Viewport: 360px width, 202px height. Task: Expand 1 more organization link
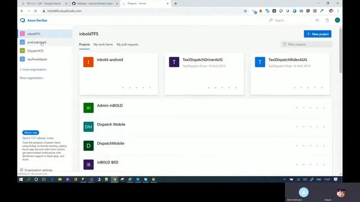pyautogui.click(x=33, y=70)
